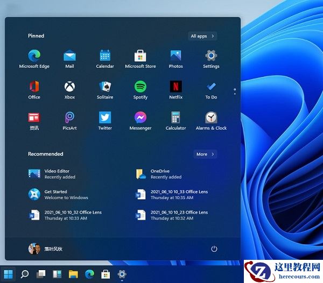
Task: Open the recommended OneDrive item
Action: (159, 174)
